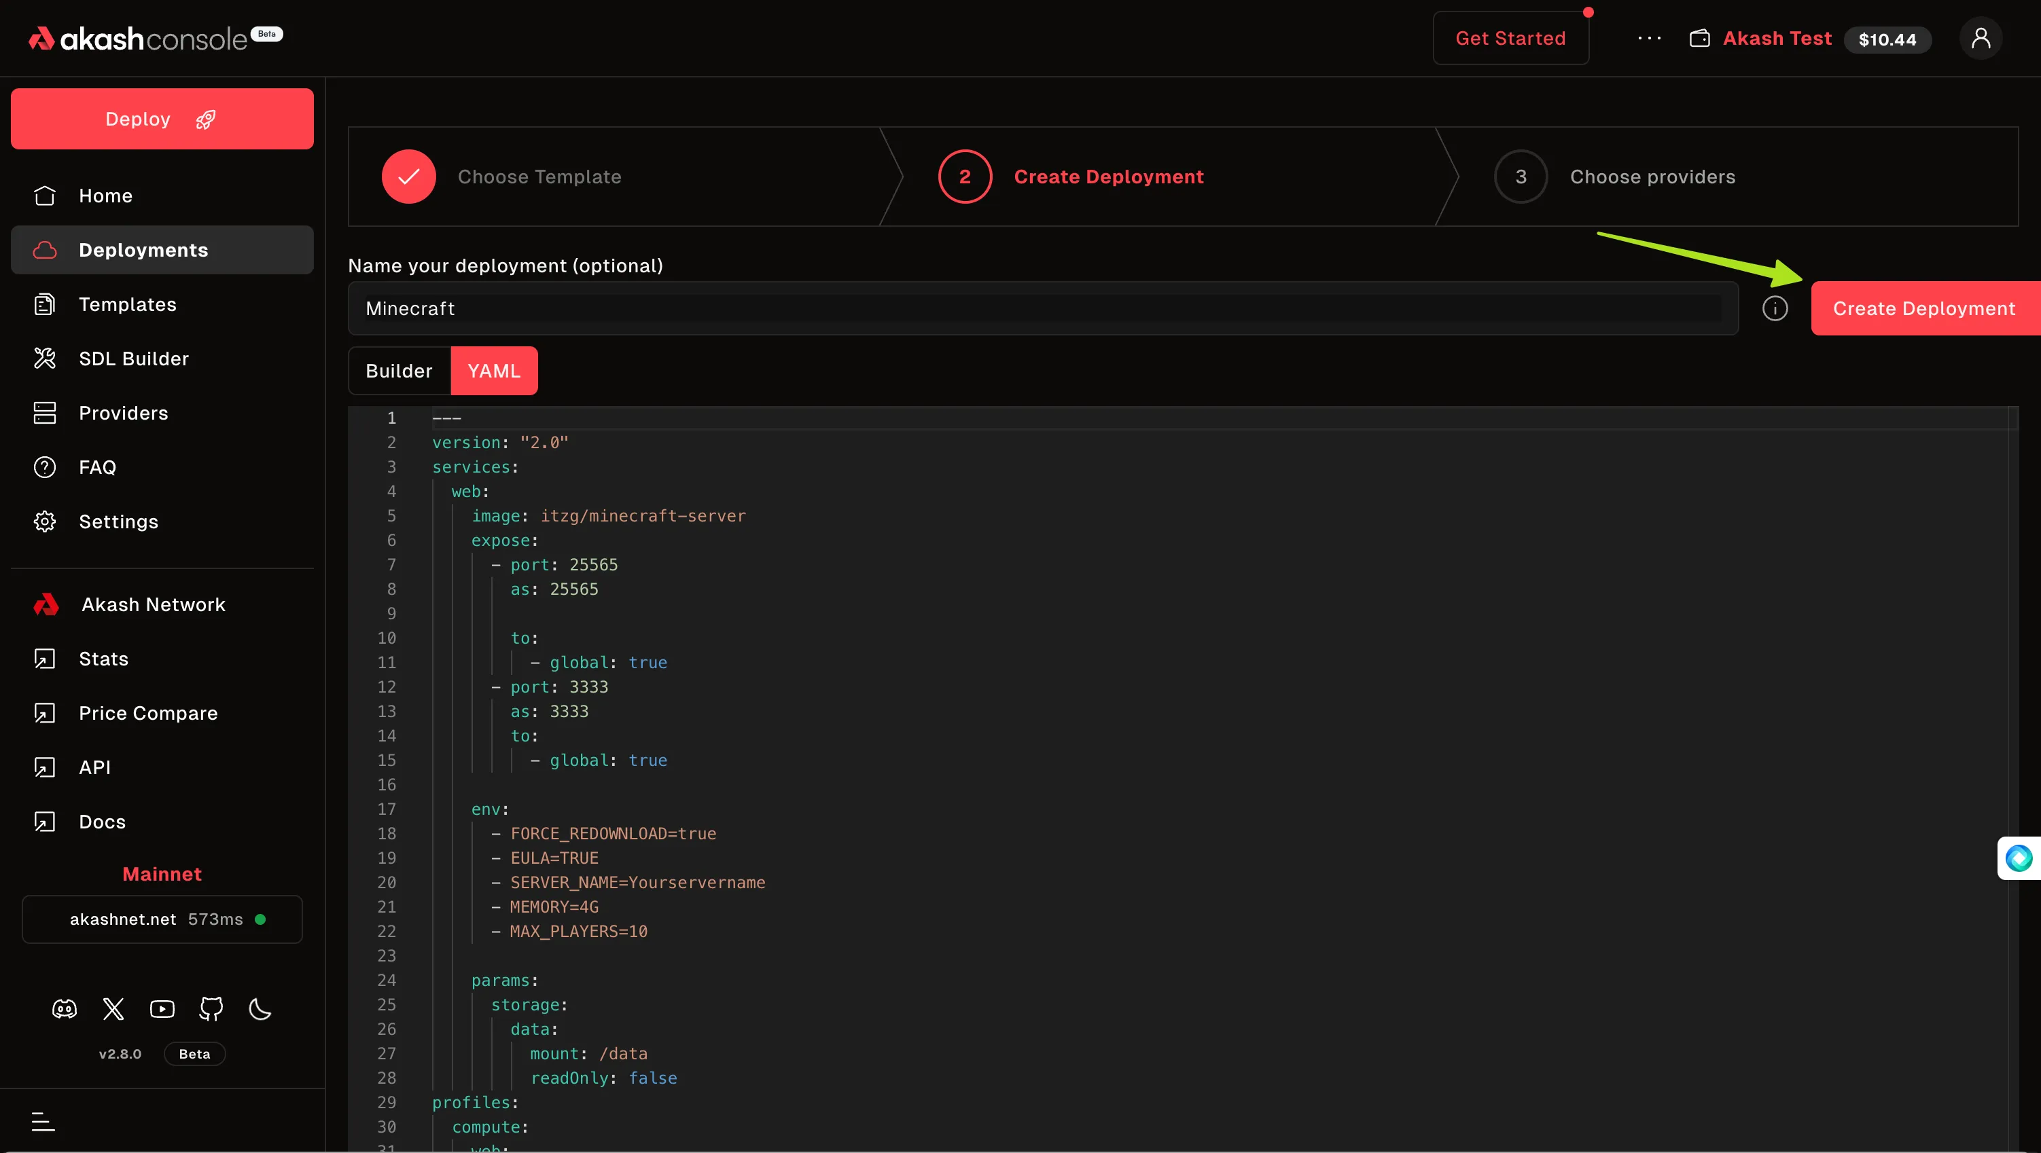Open Discord link icon in sidebar footer
This screenshot has width=2041, height=1153.
pyautogui.click(x=64, y=1009)
